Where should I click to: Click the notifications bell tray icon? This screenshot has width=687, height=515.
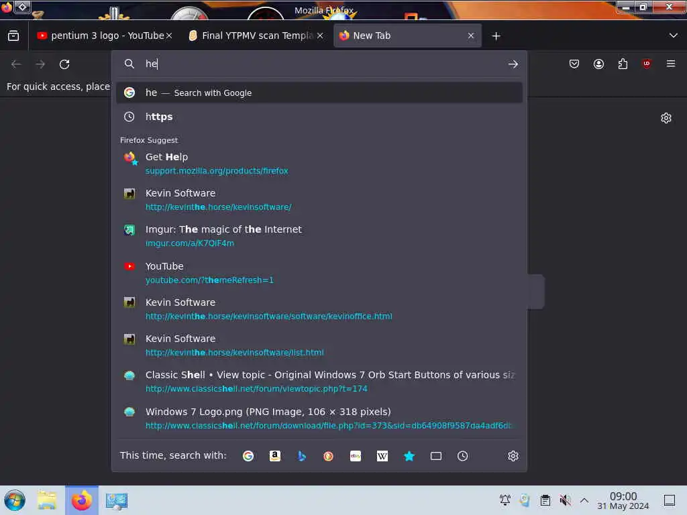505,500
